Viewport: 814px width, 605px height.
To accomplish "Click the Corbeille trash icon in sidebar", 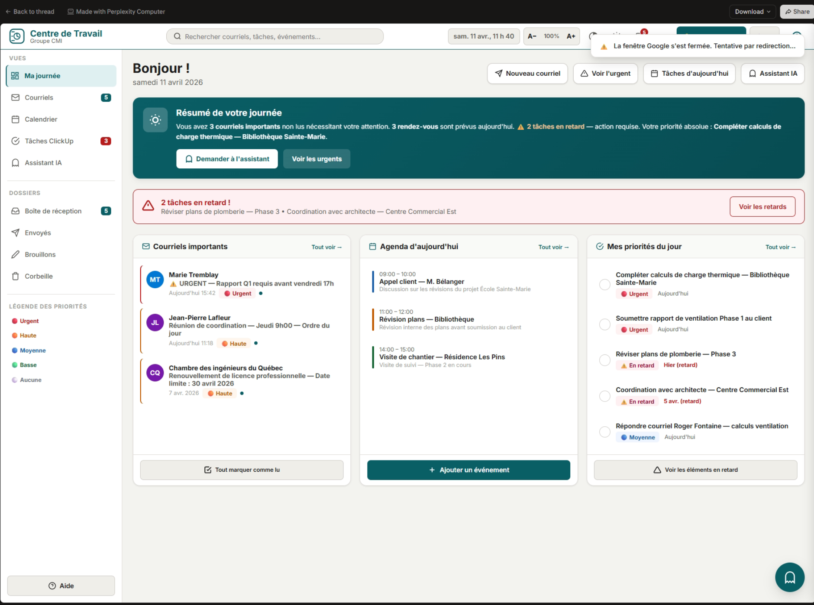I will pos(16,276).
